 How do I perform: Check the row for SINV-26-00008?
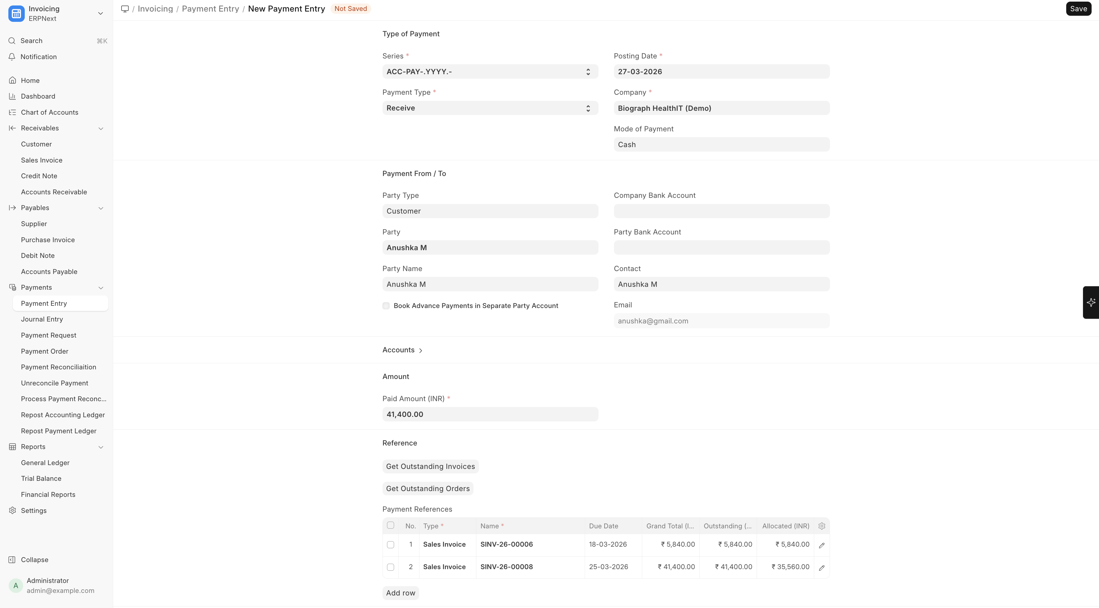[390, 567]
